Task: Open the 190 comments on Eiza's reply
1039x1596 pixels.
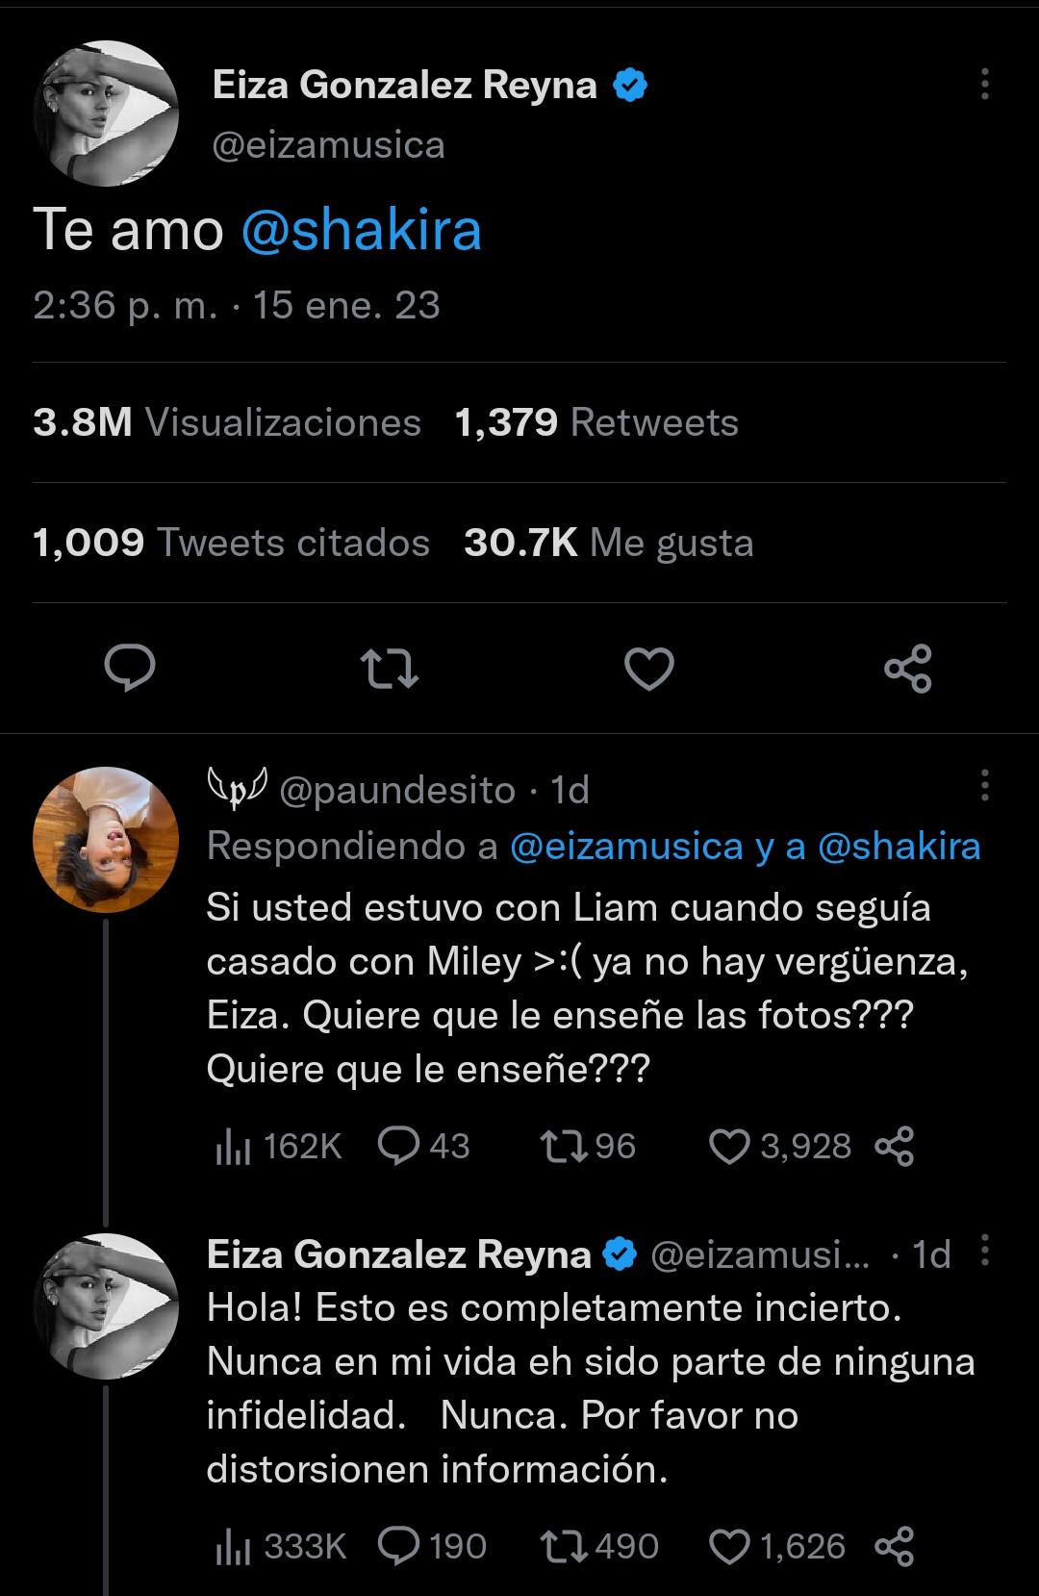Action: (399, 1546)
